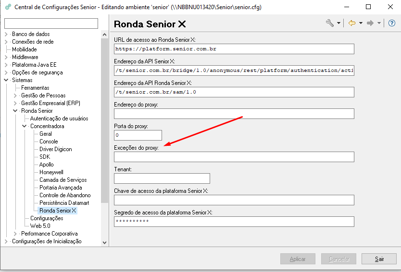Click the gray forward arrow icon

pyautogui.click(x=370, y=23)
